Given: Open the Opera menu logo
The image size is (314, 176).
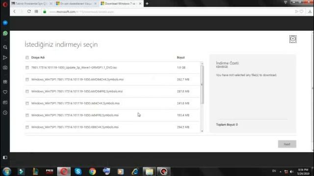Looking at the screenshot, I should (5, 4).
